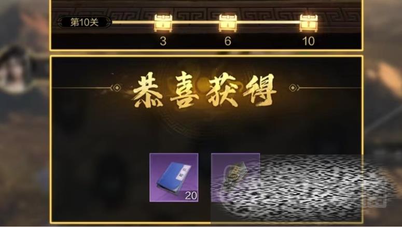Select the token reward in second slot
The height and width of the screenshot is (227, 402).
pos(235,177)
